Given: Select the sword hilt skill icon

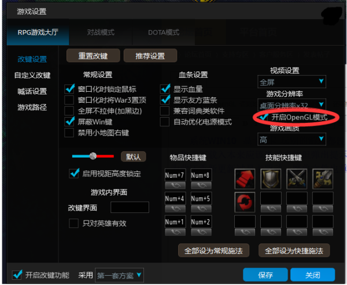Looking at the screenshot, I should (323, 179).
